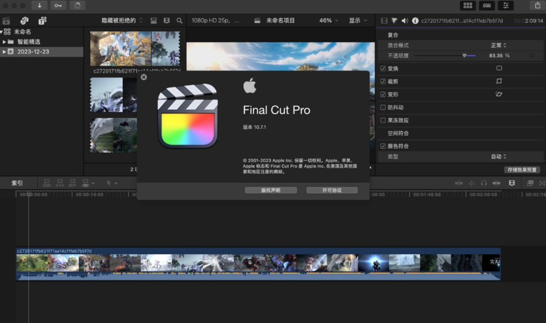Open the 隐藏被拒绝的 filter dropdown
The image size is (546, 323).
[x=122, y=20]
